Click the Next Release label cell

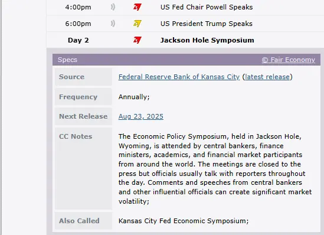[83, 116]
